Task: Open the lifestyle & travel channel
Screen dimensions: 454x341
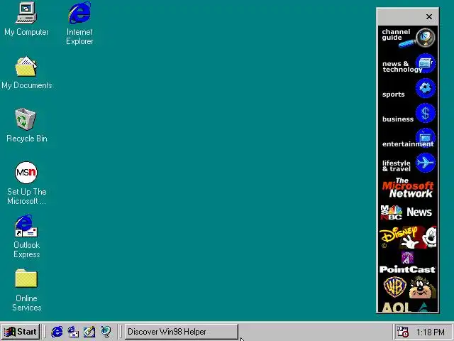Action: [x=408, y=163]
